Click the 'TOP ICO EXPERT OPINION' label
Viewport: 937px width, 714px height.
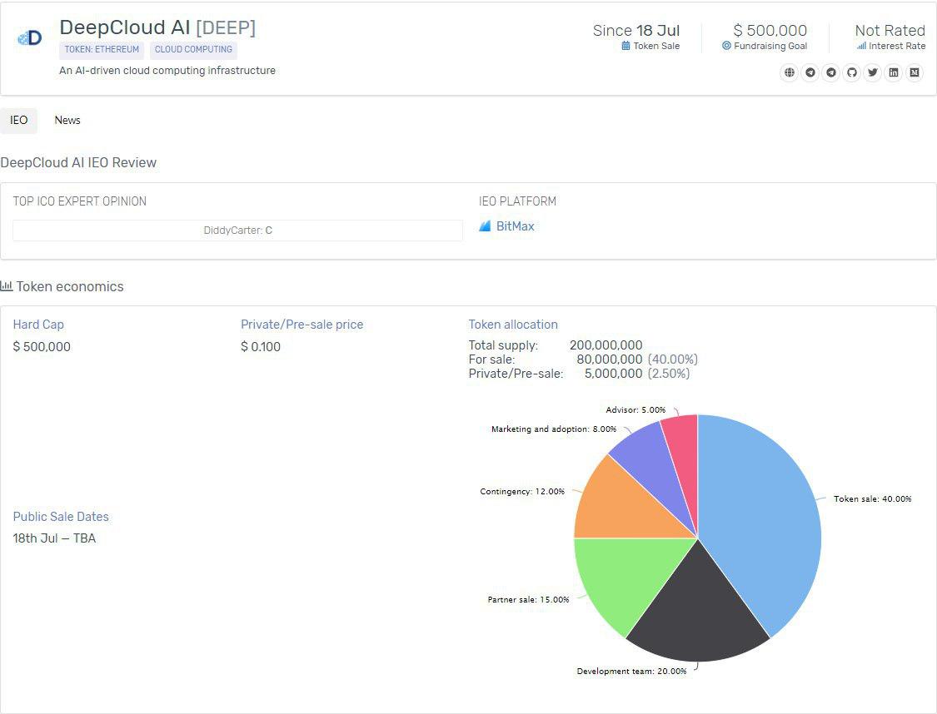click(x=79, y=201)
